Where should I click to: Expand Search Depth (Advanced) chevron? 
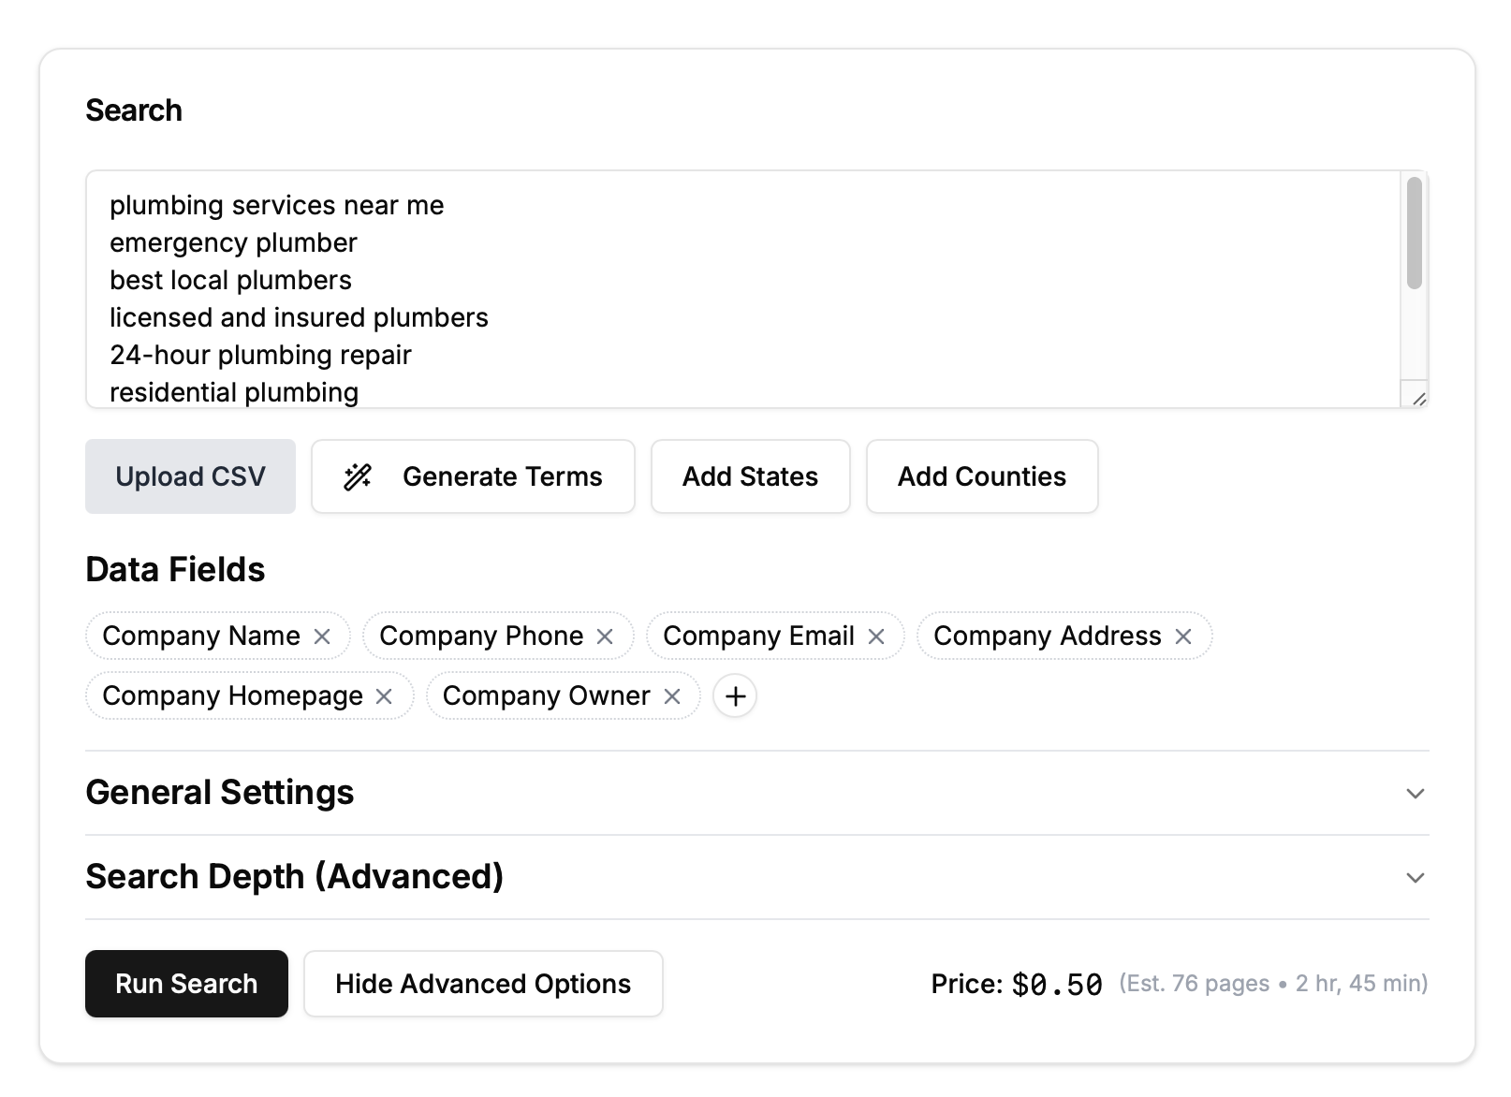click(x=1415, y=878)
